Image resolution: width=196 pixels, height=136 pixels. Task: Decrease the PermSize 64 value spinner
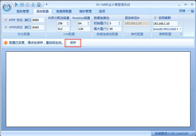pyautogui.click(x=88, y=24)
